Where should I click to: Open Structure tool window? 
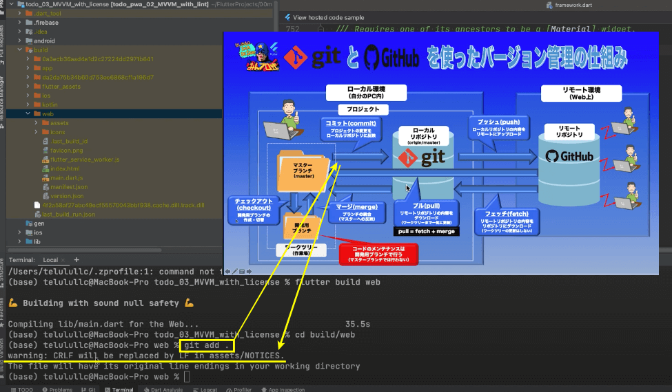point(2,273)
